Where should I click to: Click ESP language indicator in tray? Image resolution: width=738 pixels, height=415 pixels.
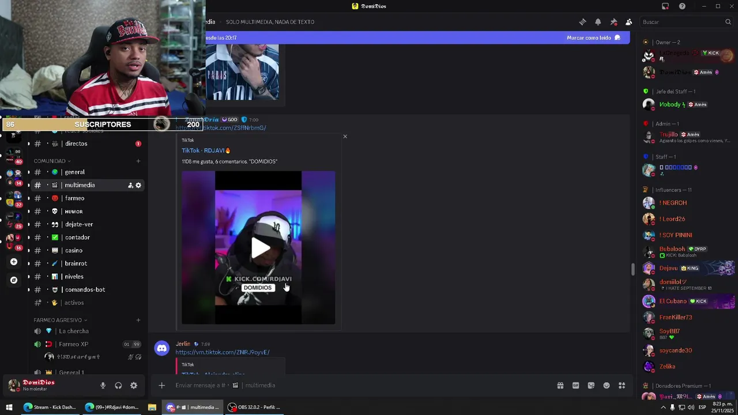pos(702,408)
